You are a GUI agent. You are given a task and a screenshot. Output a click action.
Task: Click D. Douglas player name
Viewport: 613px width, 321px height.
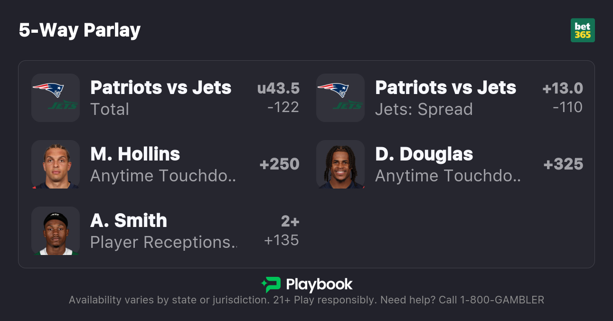424,154
